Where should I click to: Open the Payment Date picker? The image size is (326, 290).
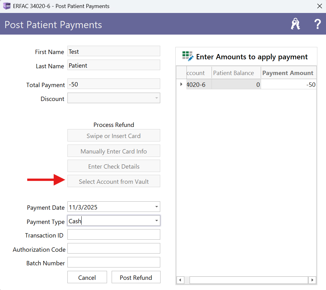coord(157,207)
